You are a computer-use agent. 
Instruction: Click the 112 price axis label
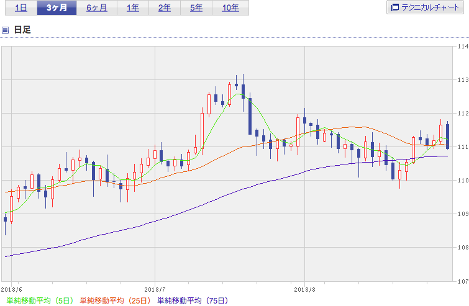pyautogui.click(x=463, y=113)
